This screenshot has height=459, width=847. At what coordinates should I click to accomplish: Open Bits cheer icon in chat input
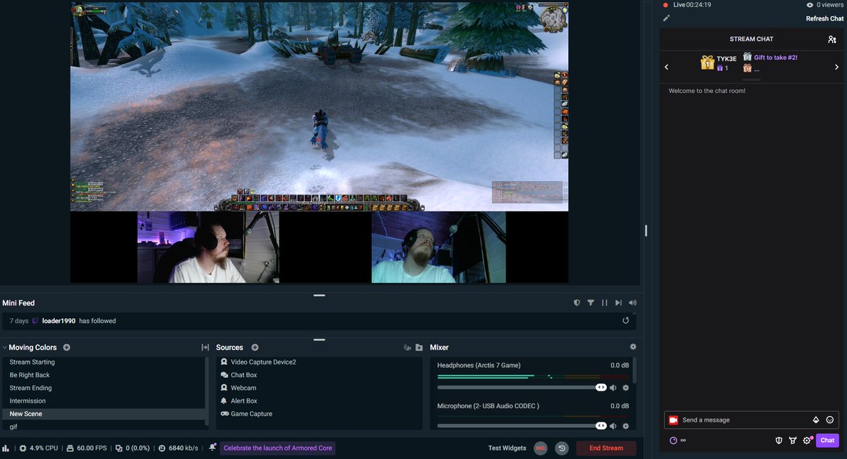pos(816,420)
